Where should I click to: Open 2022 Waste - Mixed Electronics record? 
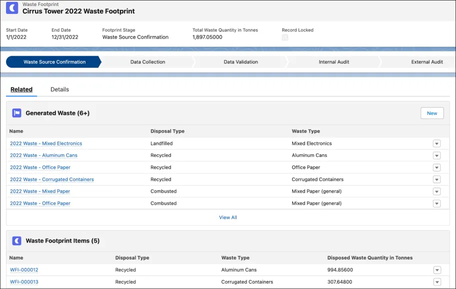tap(46, 143)
